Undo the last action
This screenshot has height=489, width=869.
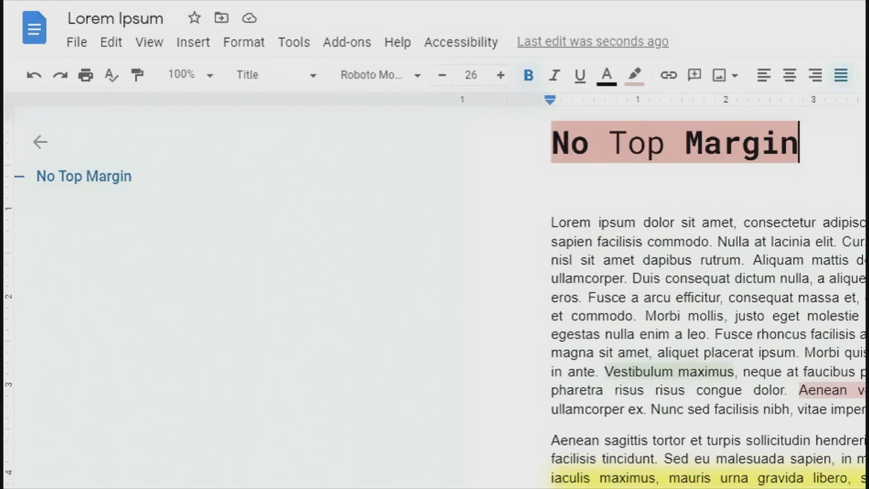(34, 75)
